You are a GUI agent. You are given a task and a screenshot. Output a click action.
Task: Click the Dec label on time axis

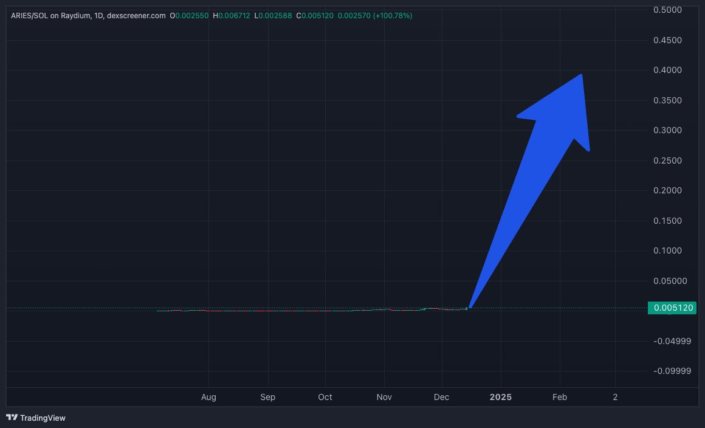click(x=441, y=397)
